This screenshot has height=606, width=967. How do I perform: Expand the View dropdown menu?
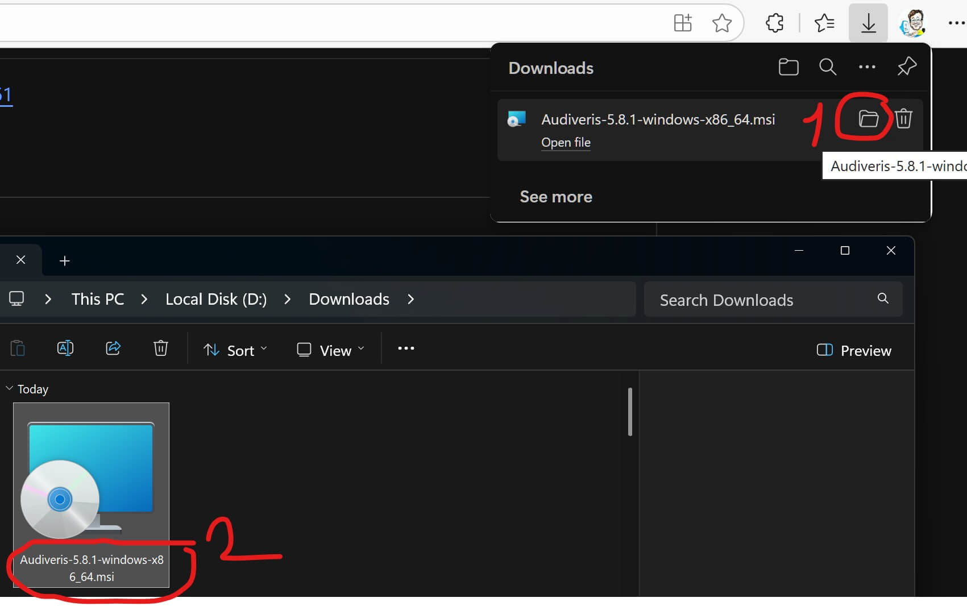point(330,350)
